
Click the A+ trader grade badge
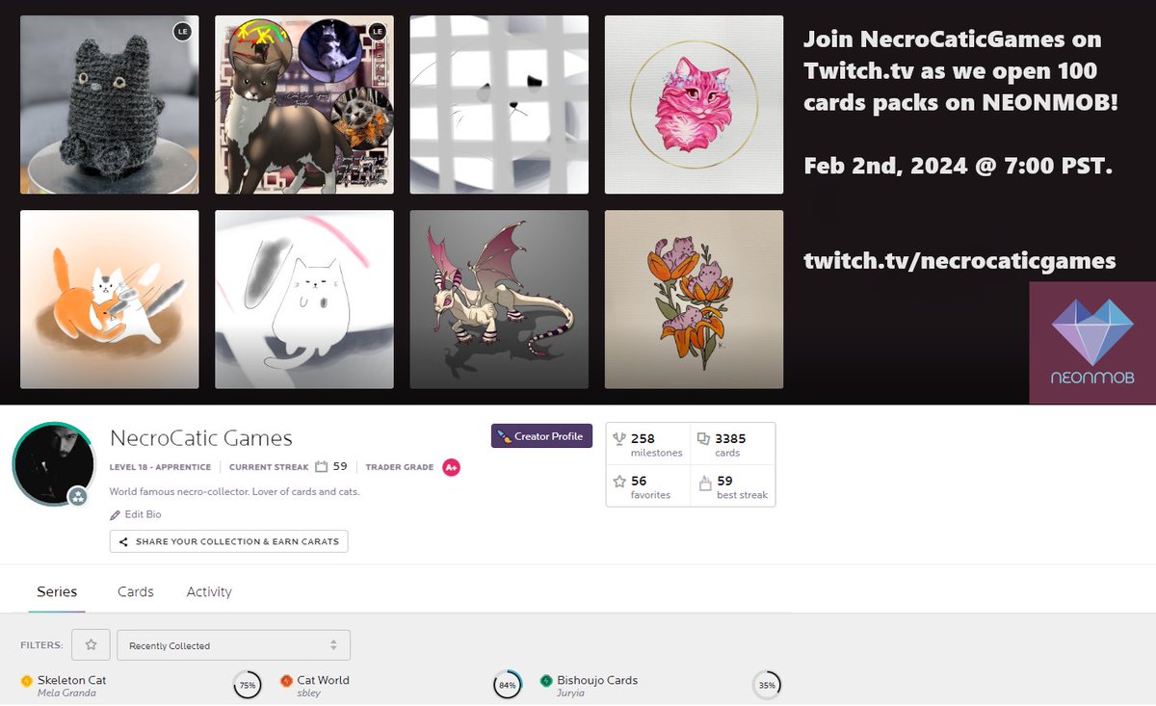(451, 467)
